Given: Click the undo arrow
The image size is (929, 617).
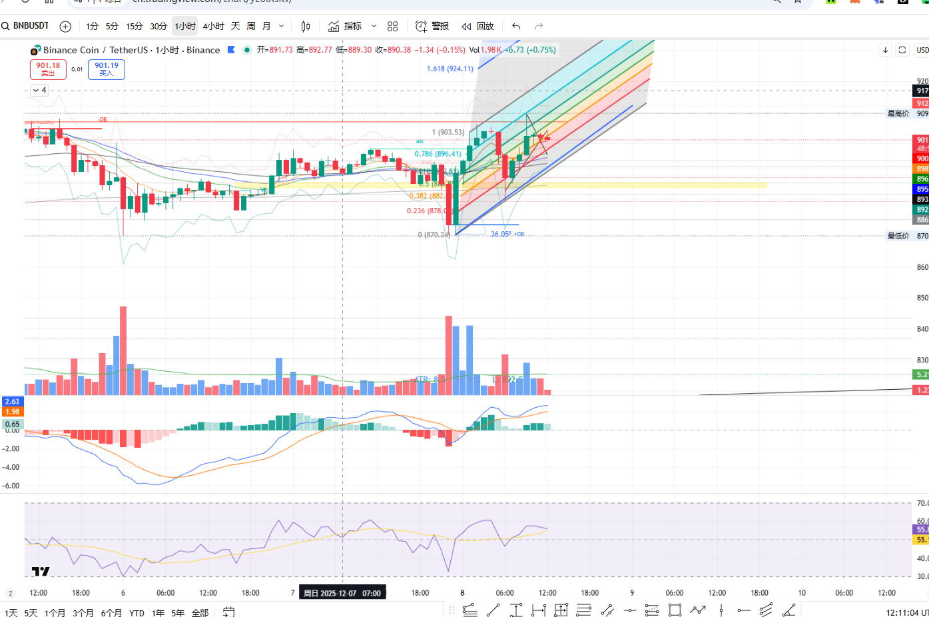Looking at the screenshot, I should [x=516, y=26].
